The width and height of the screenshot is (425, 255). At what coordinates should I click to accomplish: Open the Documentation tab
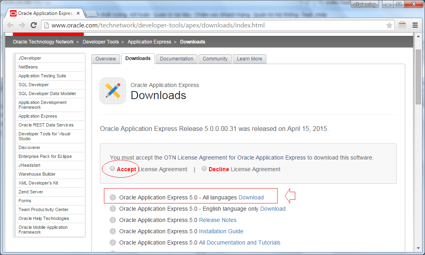point(176,59)
